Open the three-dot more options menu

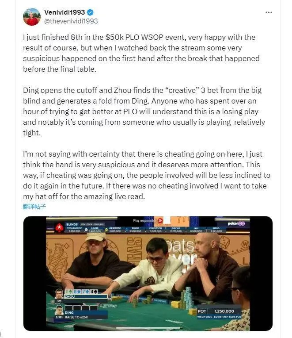[269, 12]
